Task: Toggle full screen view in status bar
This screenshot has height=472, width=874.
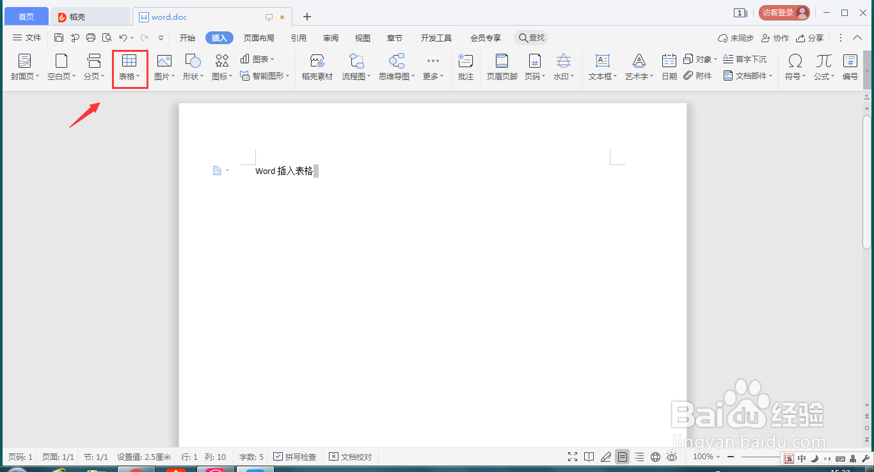Action: point(572,456)
